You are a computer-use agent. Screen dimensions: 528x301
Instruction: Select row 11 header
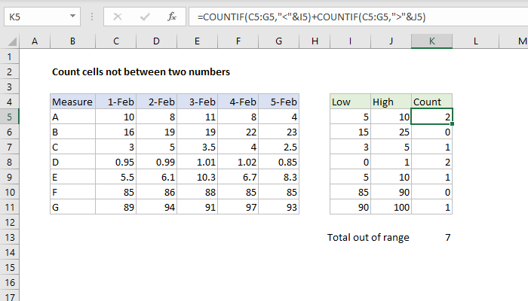pyautogui.click(x=9, y=207)
